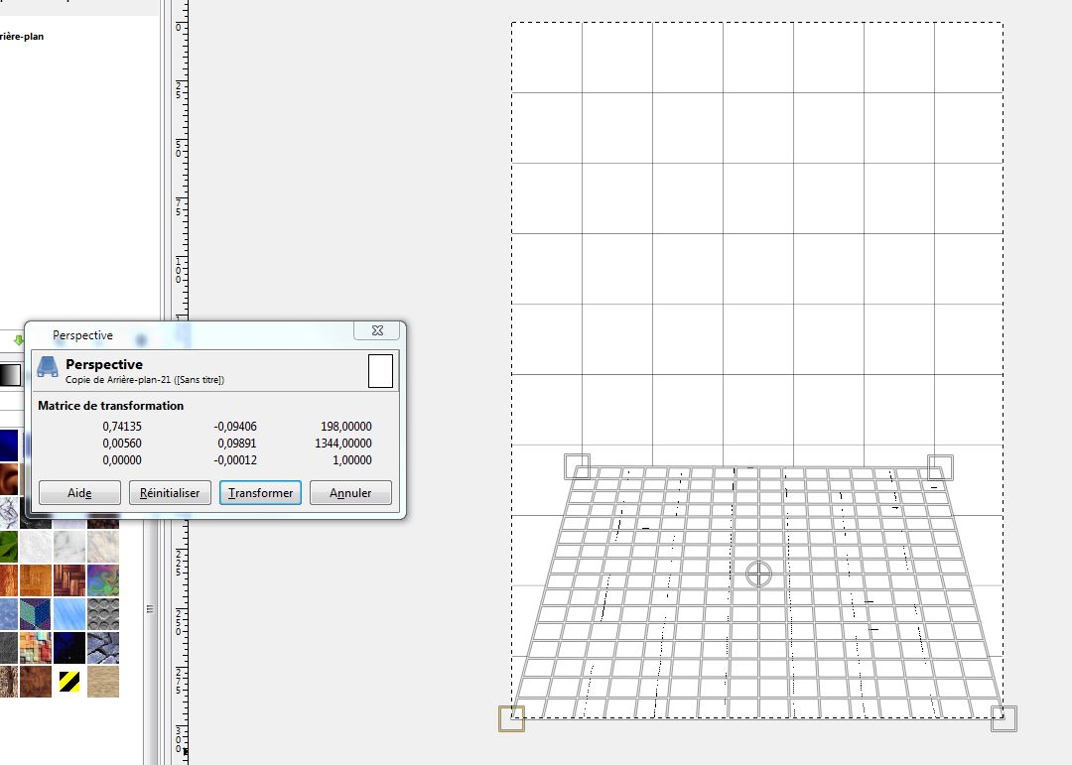Select the yellow-black warning stripes pattern

(69, 682)
